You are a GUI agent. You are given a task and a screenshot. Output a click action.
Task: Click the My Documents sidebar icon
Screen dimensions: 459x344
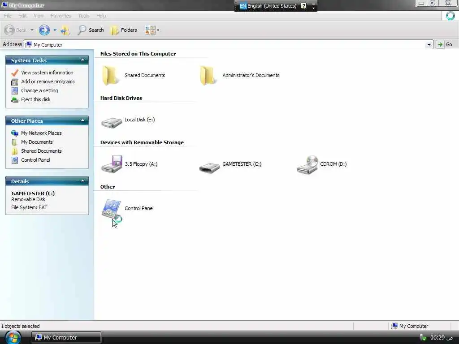pos(14,142)
